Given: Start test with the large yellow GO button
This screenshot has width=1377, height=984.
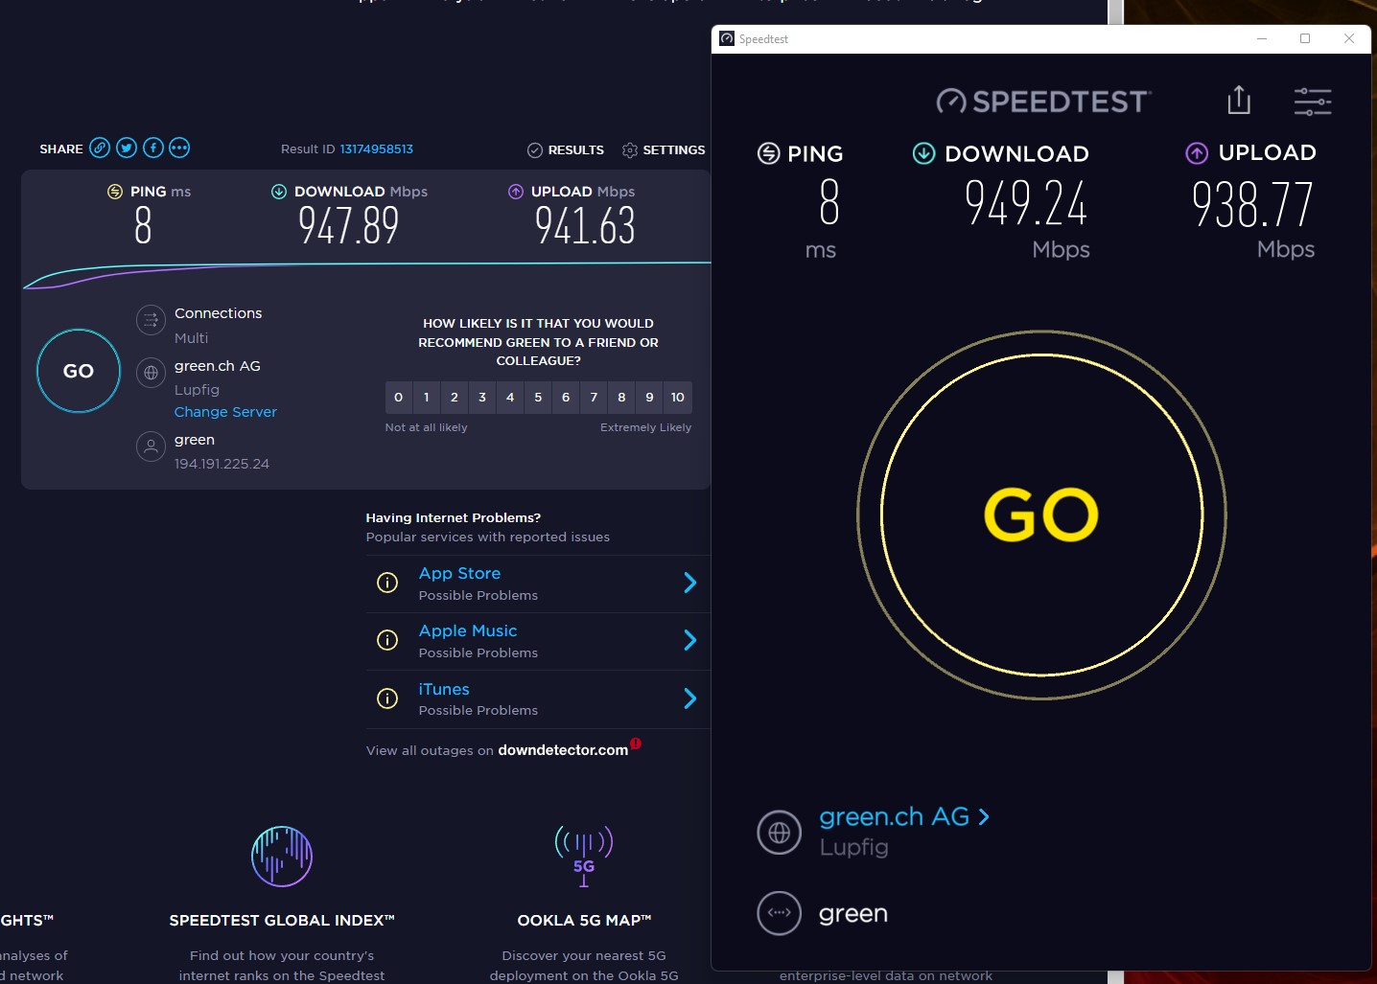Looking at the screenshot, I should point(1041,515).
